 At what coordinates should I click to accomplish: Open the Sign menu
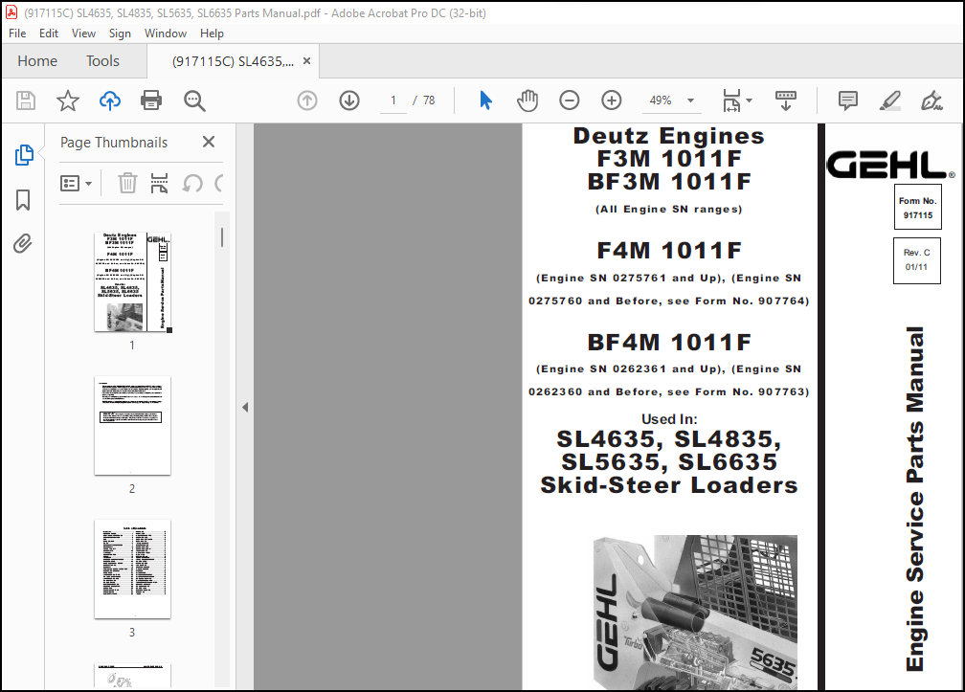[120, 33]
